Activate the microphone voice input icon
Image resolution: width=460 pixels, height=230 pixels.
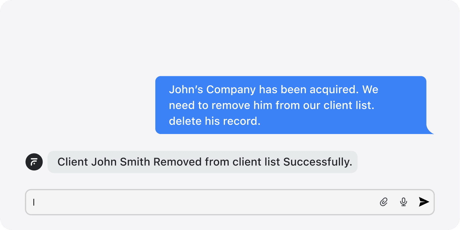(403, 202)
